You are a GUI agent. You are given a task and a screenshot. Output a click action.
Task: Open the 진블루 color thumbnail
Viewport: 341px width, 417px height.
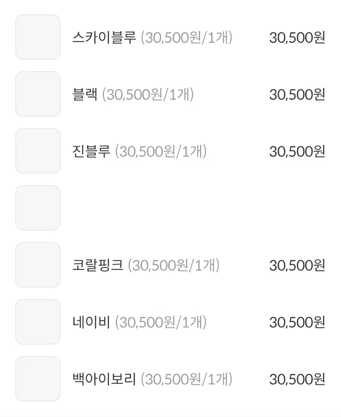pyautogui.click(x=38, y=151)
